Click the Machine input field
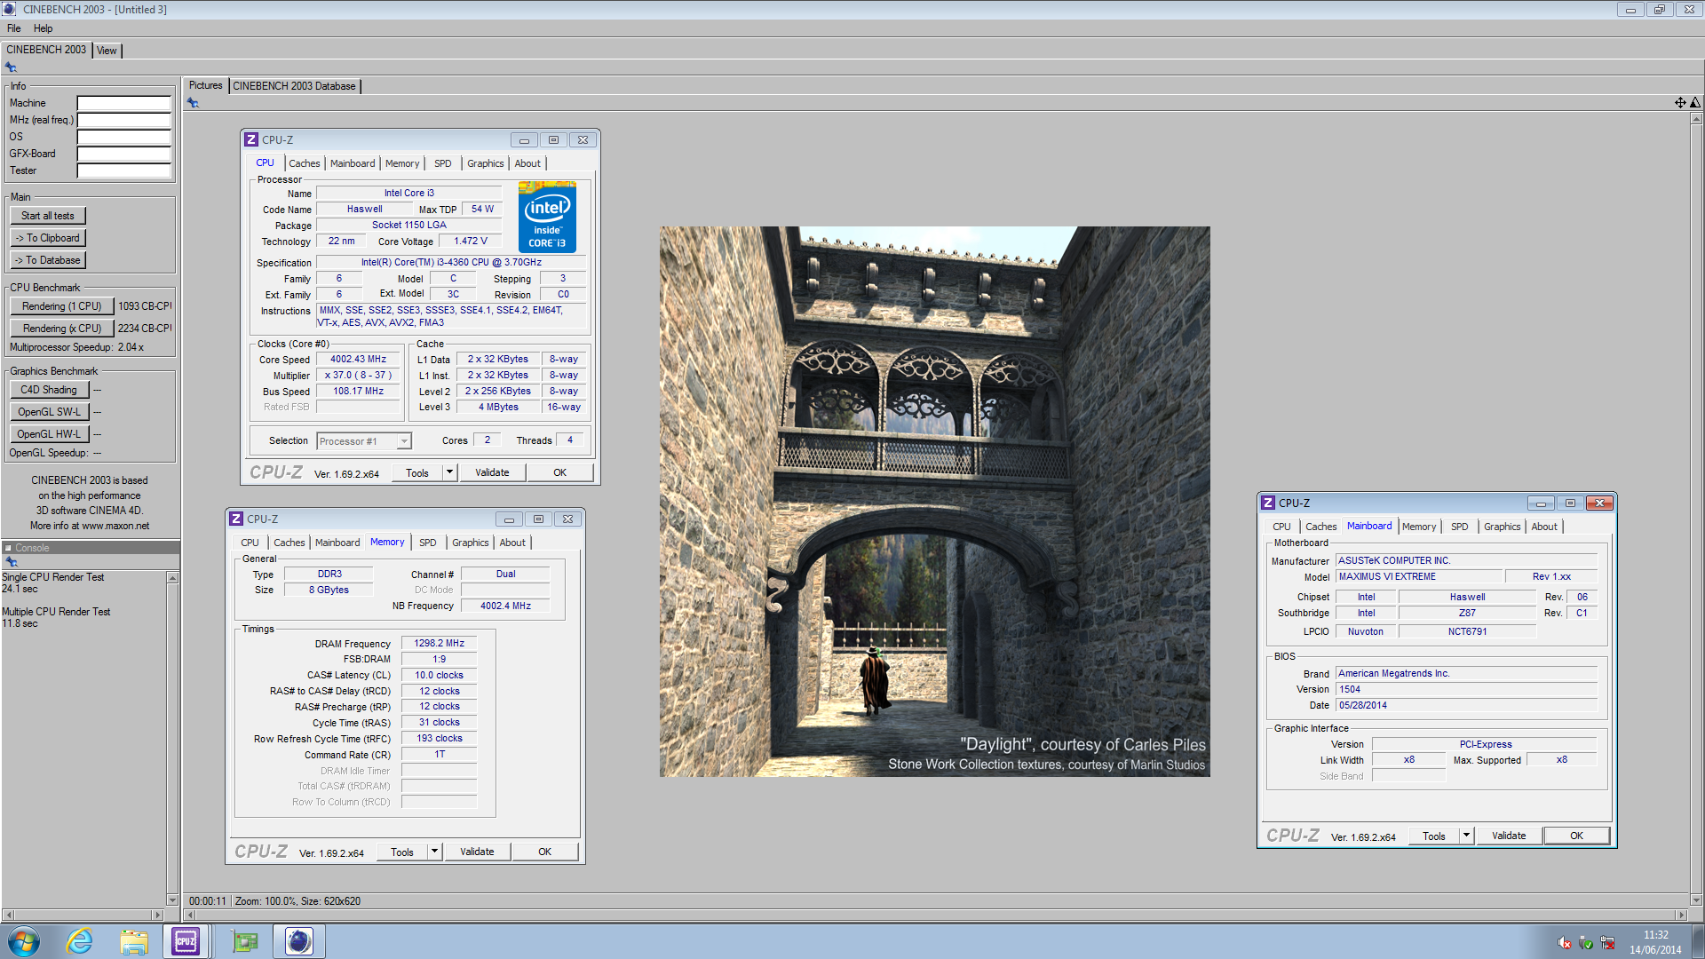The height and width of the screenshot is (959, 1705). [123, 103]
